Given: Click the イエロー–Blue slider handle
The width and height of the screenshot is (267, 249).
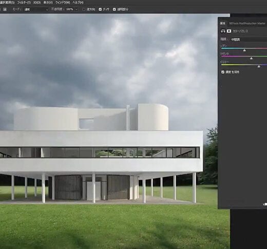Looking at the screenshot, I should [259, 66].
